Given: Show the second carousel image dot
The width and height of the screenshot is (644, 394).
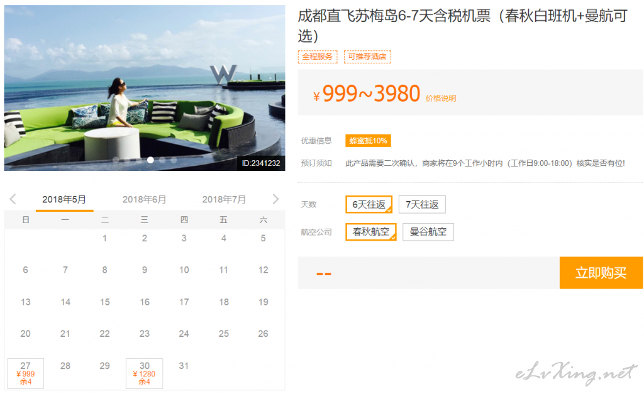Looking at the screenshot, I should pos(127,160).
